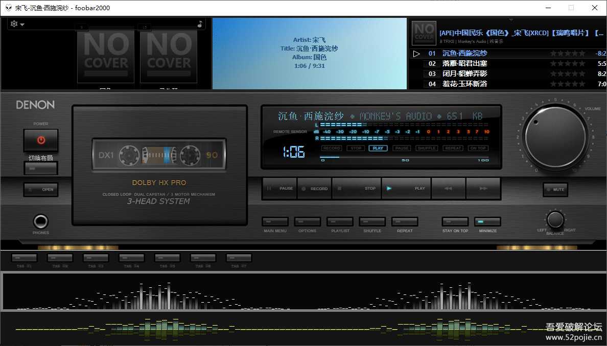Click the cassette tape window

[x=159, y=155]
